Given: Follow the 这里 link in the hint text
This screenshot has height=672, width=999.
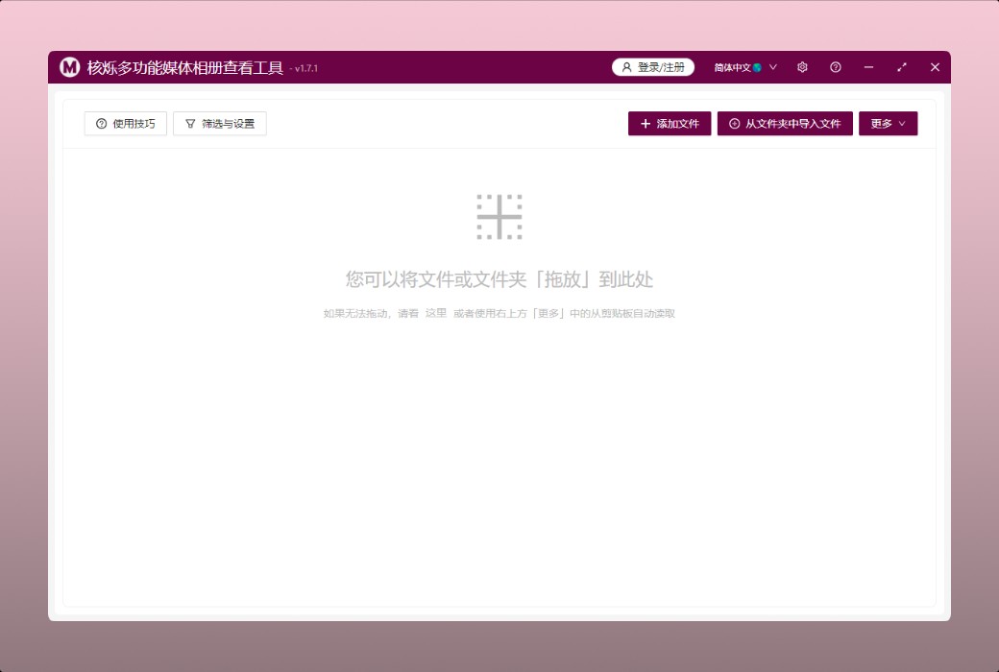Looking at the screenshot, I should tap(436, 313).
